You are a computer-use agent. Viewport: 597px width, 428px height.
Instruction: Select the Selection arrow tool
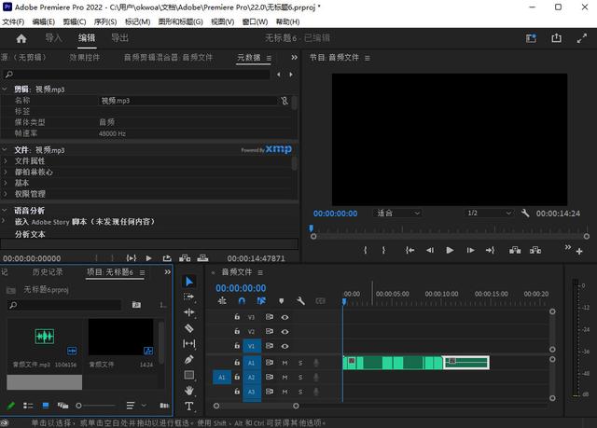coord(188,282)
